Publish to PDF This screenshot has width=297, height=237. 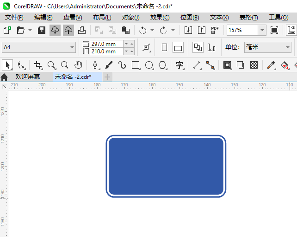click(215, 30)
